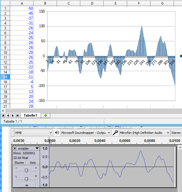The width and height of the screenshot is (182, 192).
Task: Select cell containing -31
Action: [x=22, y=23]
